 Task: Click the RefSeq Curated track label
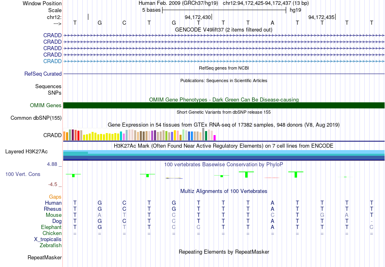pyautogui.click(x=43, y=74)
